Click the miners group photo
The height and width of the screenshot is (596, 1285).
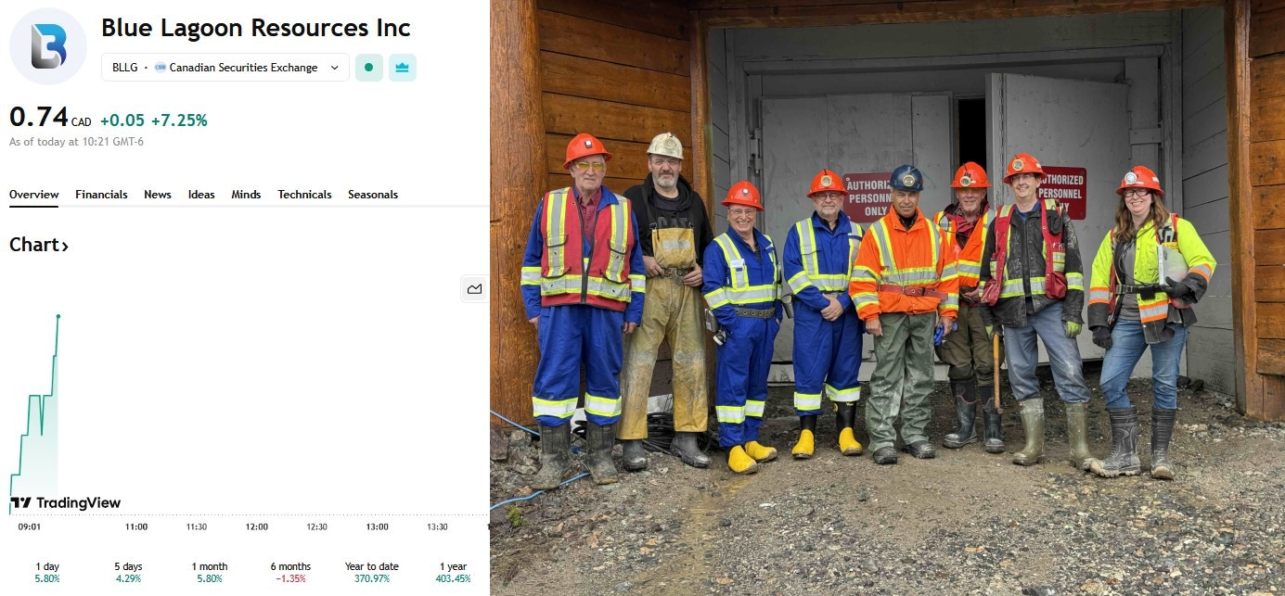[888, 298]
